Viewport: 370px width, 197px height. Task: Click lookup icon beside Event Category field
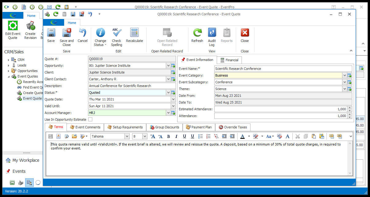point(349,75)
